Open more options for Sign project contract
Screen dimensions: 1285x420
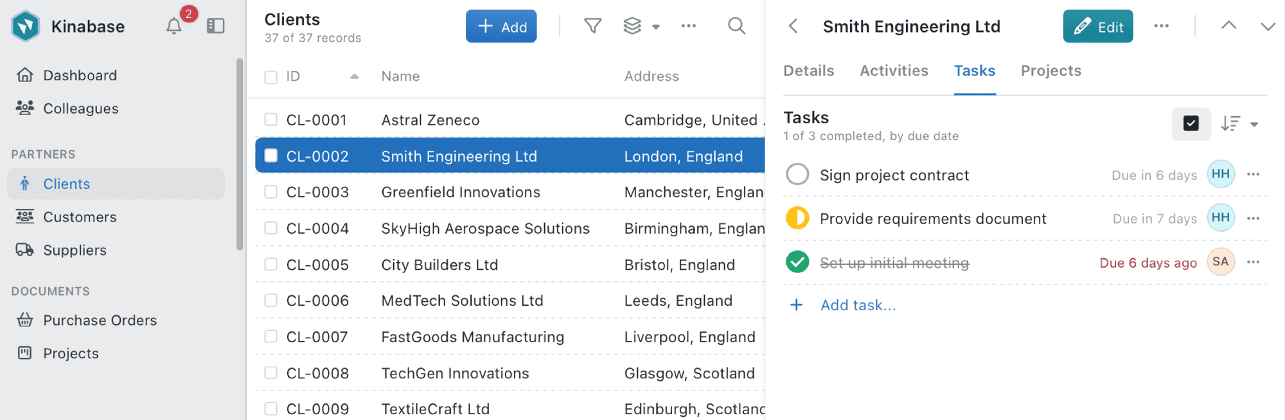pyautogui.click(x=1253, y=175)
